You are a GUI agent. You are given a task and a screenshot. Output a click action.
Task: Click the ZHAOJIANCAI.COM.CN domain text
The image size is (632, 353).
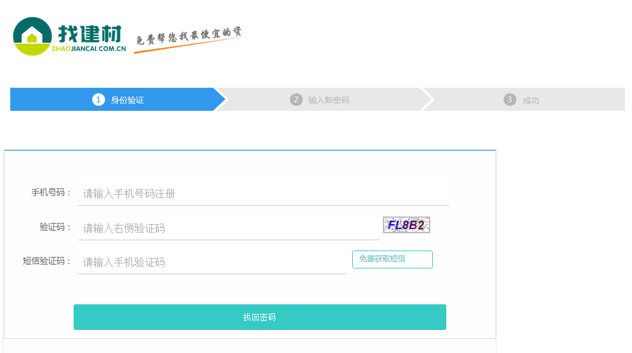click(88, 49)
